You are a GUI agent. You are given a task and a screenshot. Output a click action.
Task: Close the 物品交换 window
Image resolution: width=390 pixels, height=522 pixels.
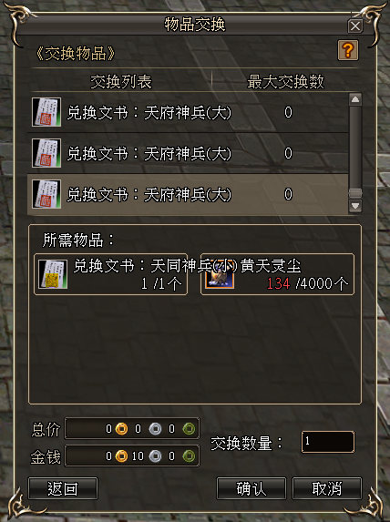click(x=355, y=26)
